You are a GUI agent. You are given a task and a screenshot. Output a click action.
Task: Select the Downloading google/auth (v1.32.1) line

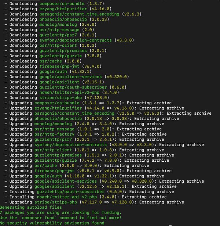(48, 72)
